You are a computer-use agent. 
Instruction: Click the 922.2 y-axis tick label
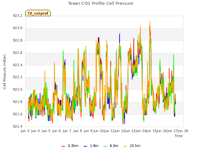click(x=18, y=77)
